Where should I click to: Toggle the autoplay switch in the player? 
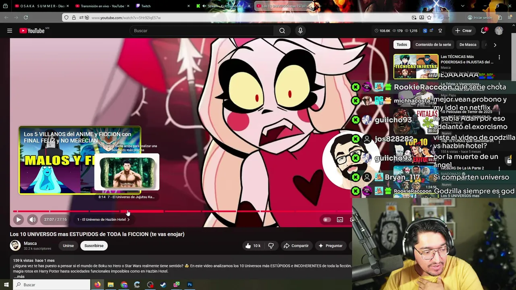[327, 220]
